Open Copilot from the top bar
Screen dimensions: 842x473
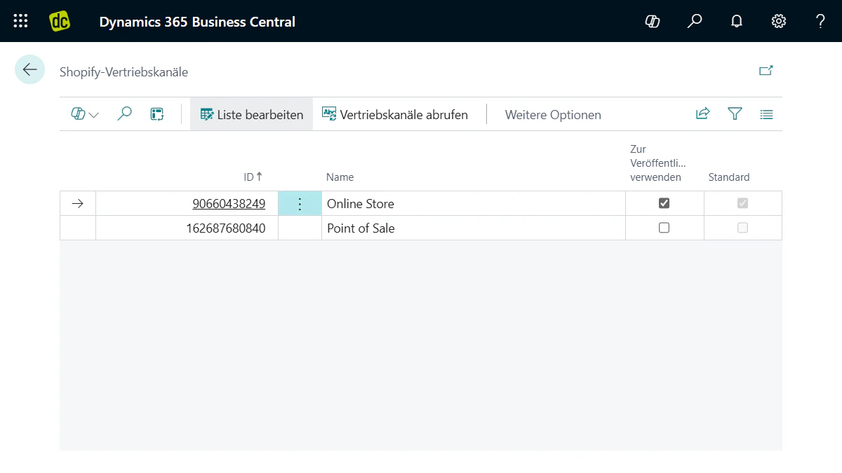click(653, 21)
